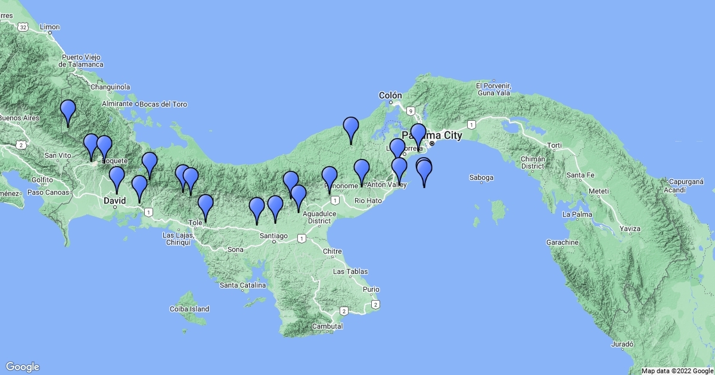Image resolution: width=715 pixels, height=375 pixels.
Task: Click the marker northeast of Boquete
Action: click(x=150, y=165)
